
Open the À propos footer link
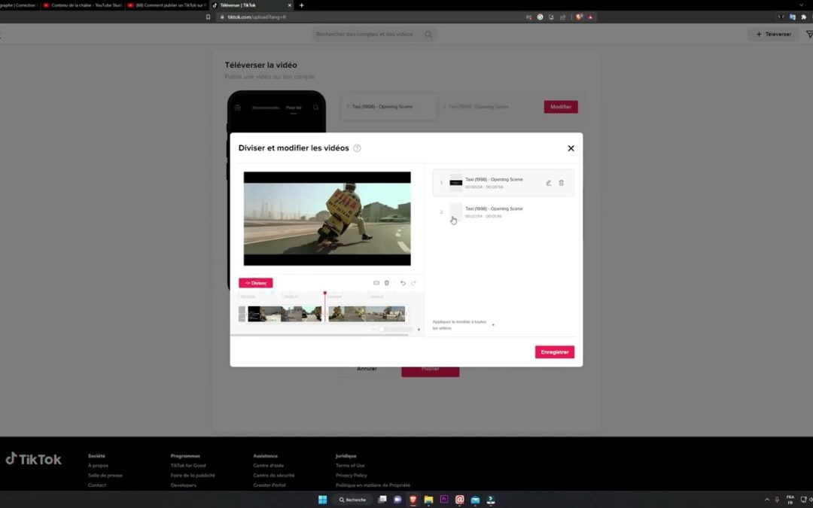point(98,466)
